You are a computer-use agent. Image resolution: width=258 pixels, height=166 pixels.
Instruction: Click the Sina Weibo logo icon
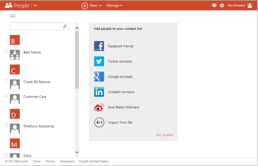(x=99, y=107)
